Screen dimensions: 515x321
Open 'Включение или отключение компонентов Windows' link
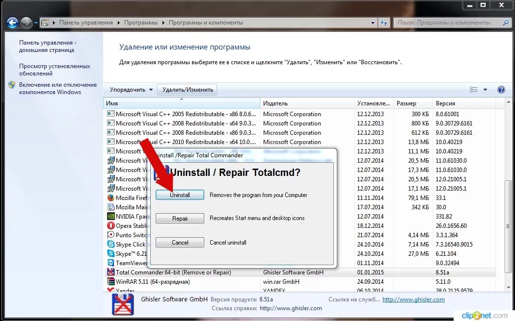tap(58, 88)
